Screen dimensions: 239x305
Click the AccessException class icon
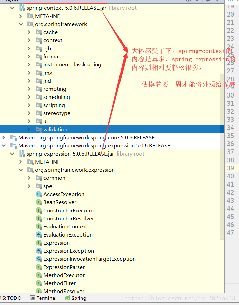coord(39,194)
